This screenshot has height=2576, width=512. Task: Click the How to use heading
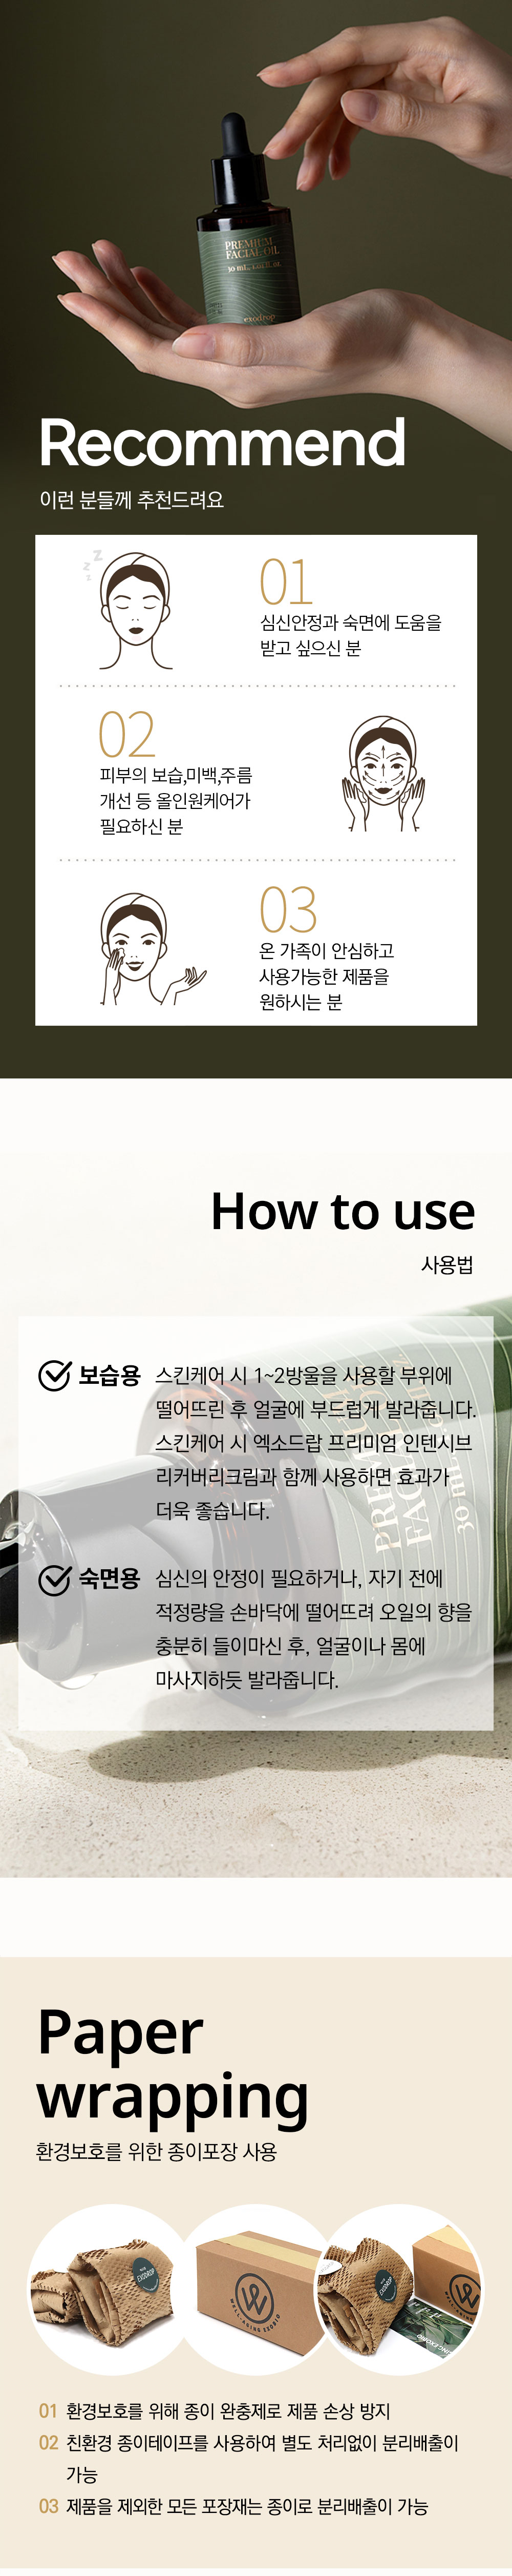[343, 1211]
